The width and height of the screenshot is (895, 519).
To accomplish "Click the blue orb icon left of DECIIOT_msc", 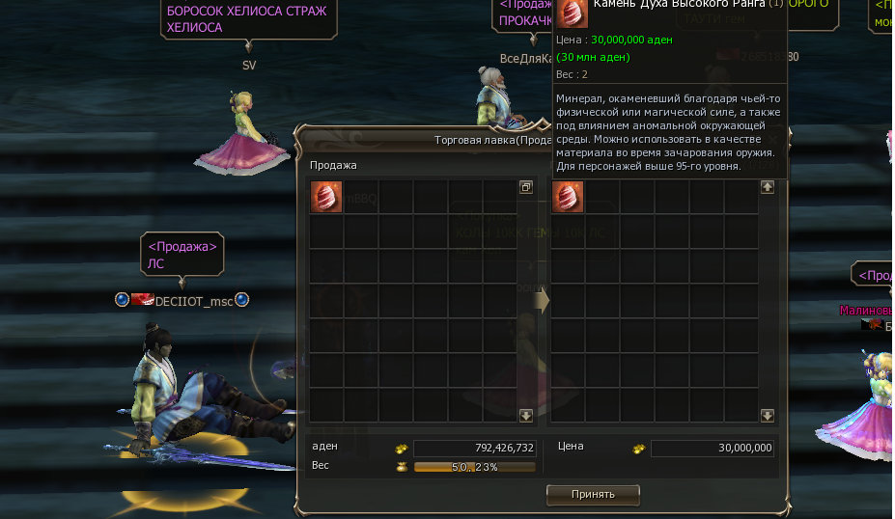I will pyautogui.click(x=122, y=299).
